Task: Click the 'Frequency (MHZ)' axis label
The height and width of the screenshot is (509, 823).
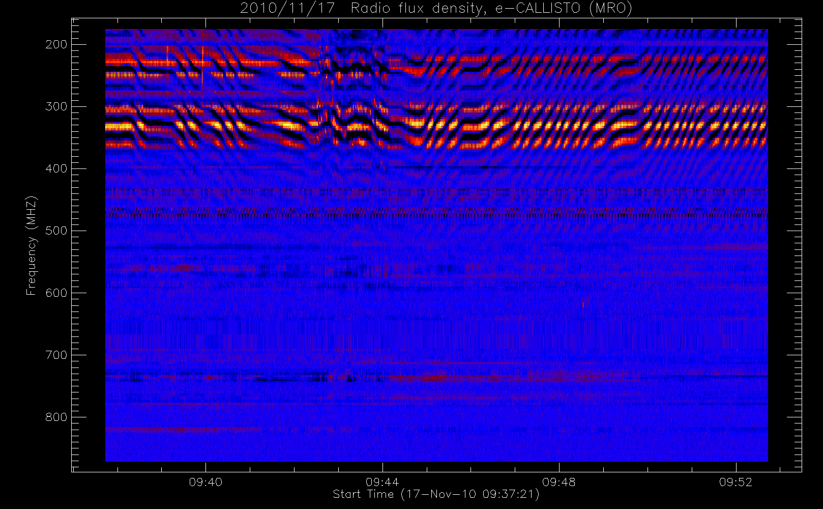Action: [x=32, y=245]
